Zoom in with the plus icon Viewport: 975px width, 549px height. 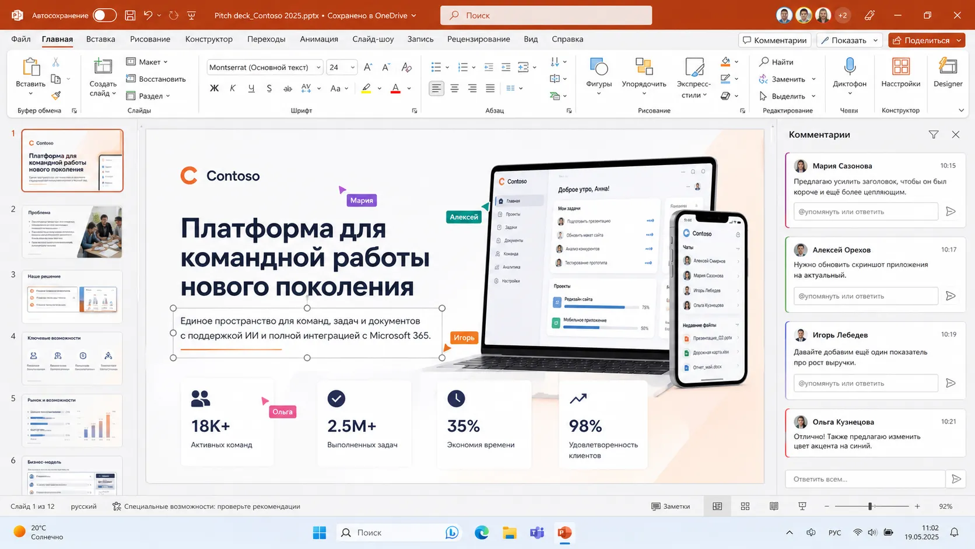[x=917, y=506]
